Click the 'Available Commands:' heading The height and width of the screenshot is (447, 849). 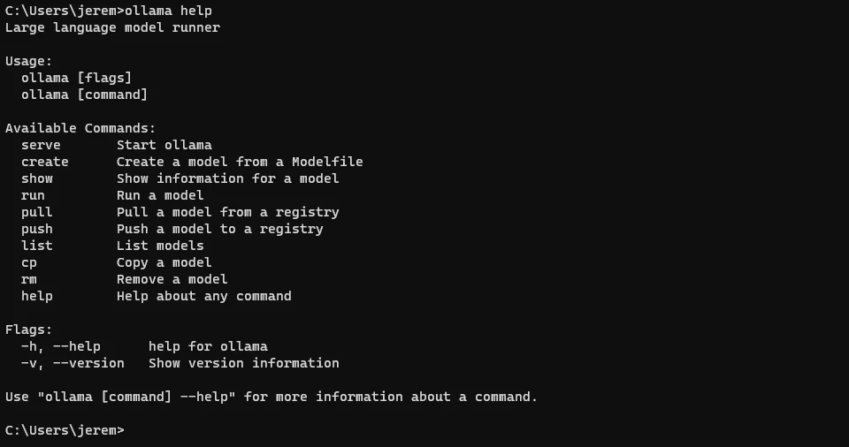click(x=80, y=128)
